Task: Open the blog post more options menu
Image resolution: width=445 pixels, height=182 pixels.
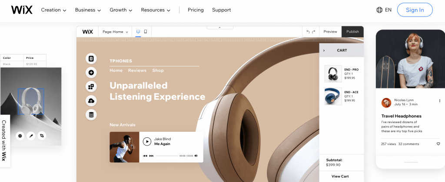Action: (x=440, y=101)
